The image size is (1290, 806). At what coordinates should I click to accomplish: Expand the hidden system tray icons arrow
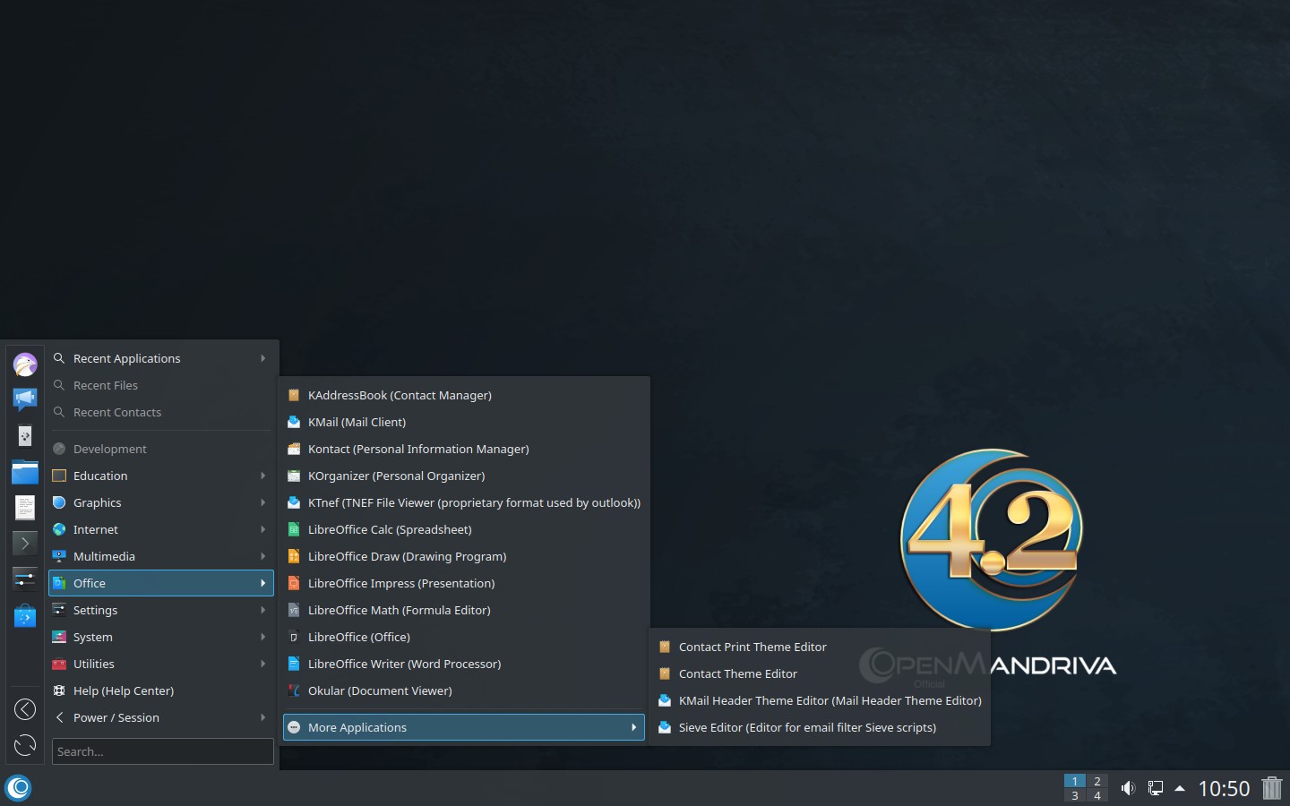(1180, 788)
